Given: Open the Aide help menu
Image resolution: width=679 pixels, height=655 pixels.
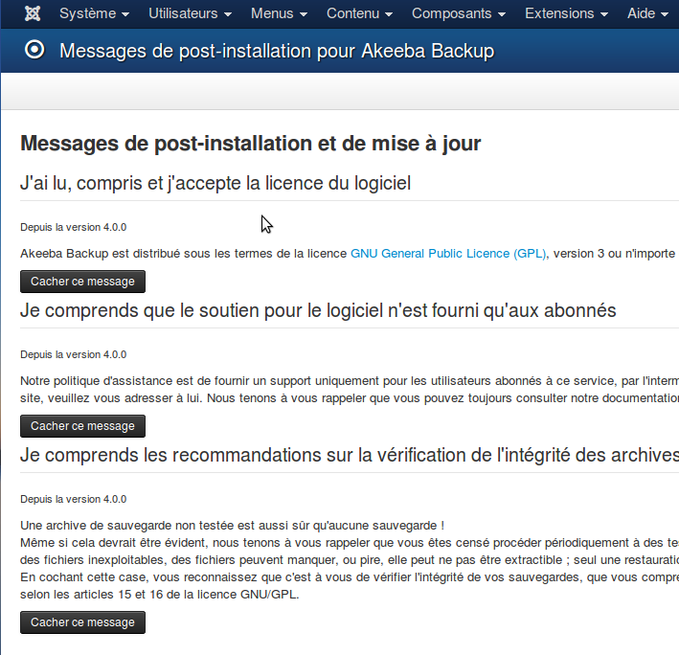Looking at the screenshot, I should click(x=647, y=14).
